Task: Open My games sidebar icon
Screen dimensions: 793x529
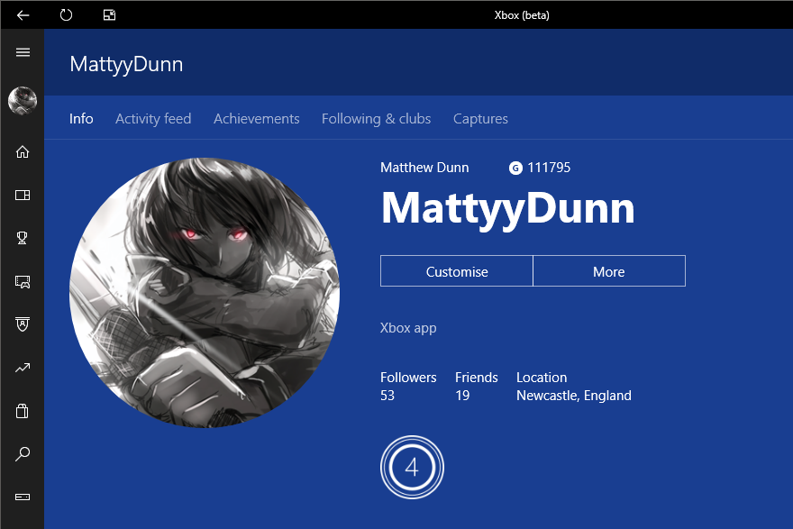Action: click(x=23, y=196)
